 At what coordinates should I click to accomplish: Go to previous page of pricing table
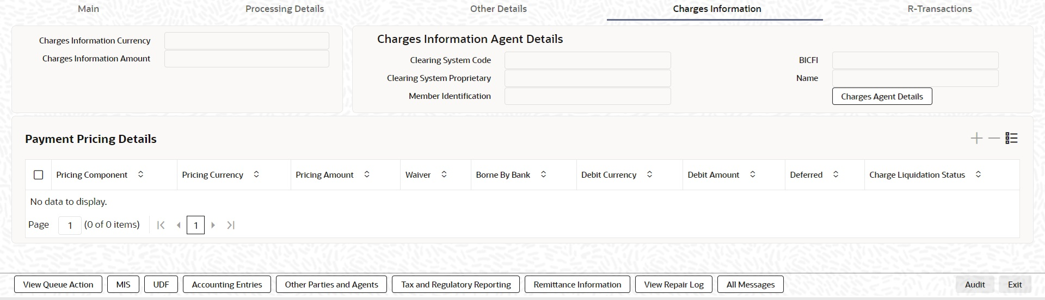point(178,225)
